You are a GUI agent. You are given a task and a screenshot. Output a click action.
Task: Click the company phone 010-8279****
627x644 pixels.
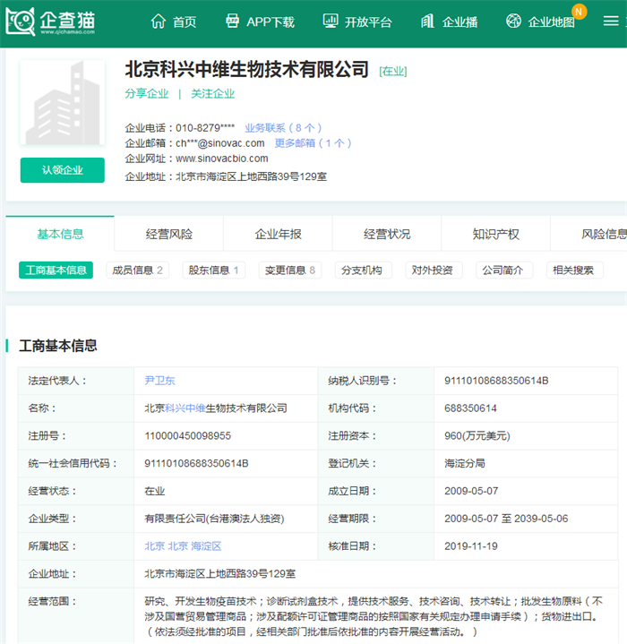(205, 128)
